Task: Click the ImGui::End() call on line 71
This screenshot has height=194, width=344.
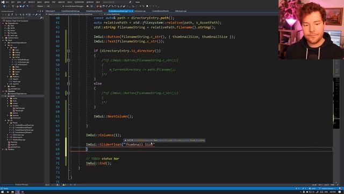Action: (99, 163)
